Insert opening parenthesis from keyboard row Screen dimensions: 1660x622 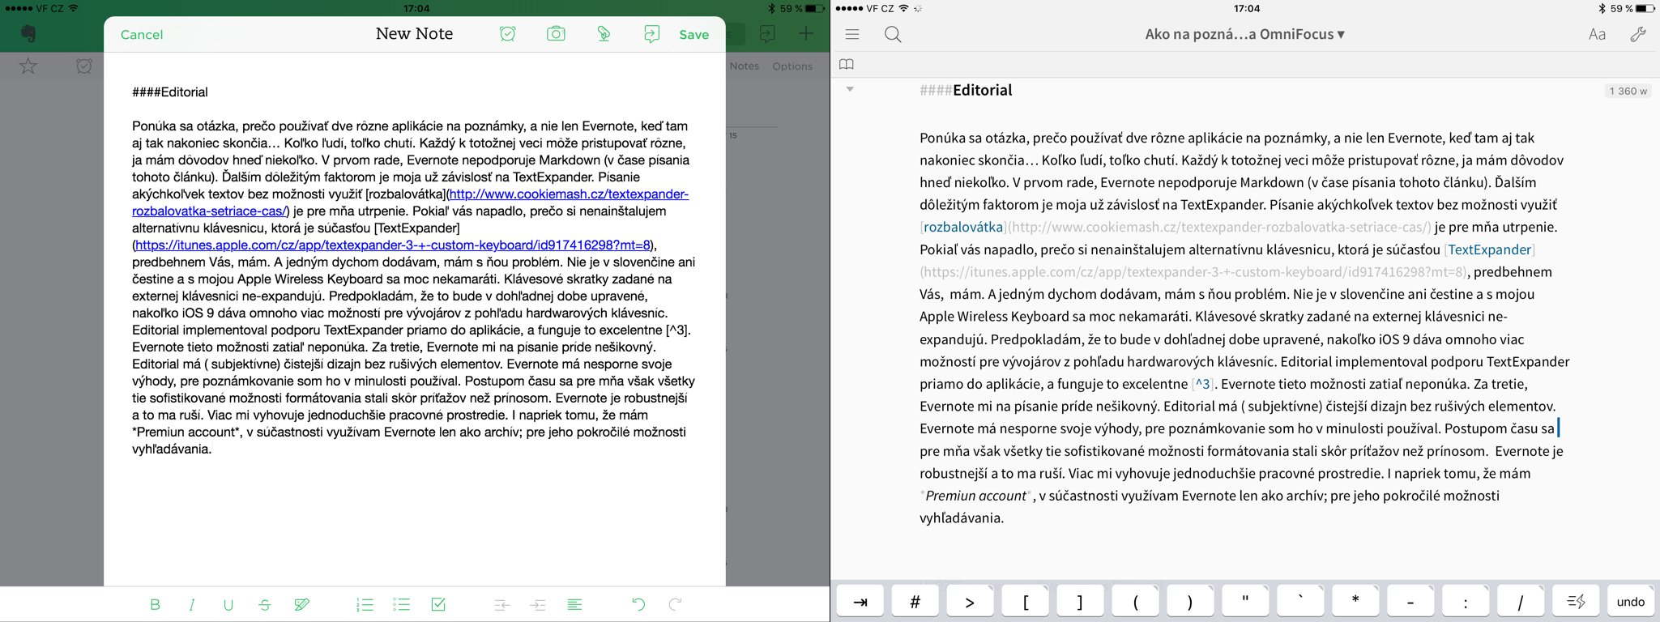coord(1135,602)
